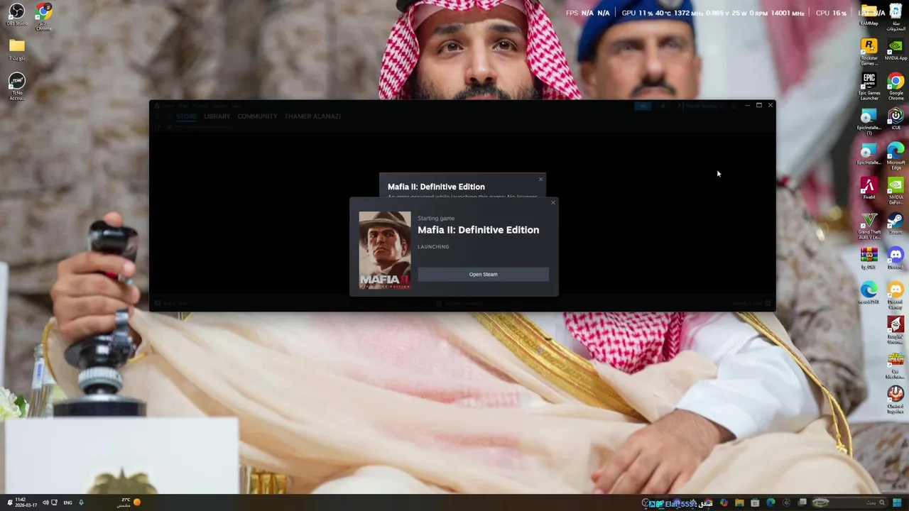This screenshot has height=511, width=909.
Task: Open the Chrome shortcut on left desktop
Action: pos(43,16)
